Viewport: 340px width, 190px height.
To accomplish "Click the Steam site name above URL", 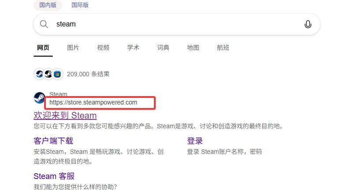I will point(58,94).
